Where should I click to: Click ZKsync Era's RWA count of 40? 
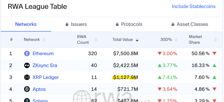(94, 65)
